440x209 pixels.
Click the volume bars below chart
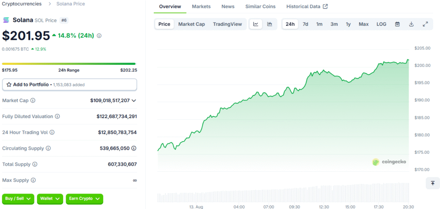[283, 193]
